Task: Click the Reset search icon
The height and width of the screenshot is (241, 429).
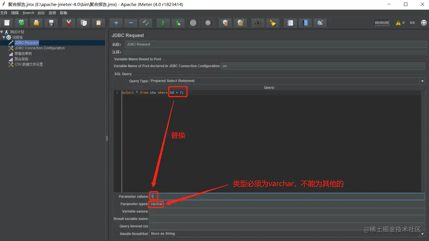Action: coord(273,23)
